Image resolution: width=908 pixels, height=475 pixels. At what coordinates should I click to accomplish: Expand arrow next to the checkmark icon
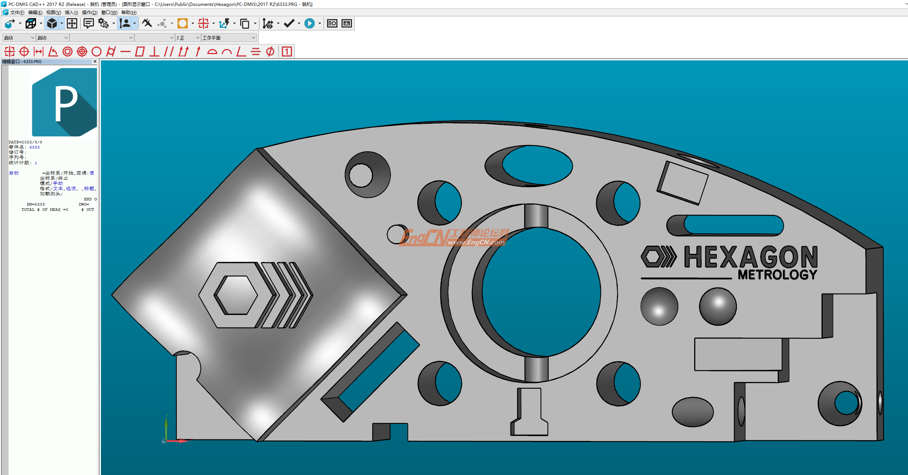[x=299, y=24]
